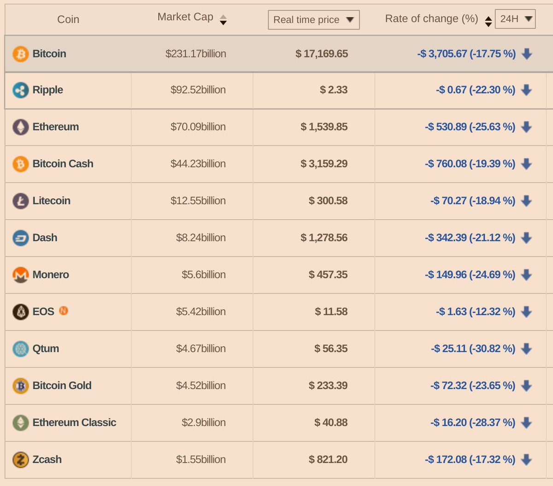553x486 pixels.
Task: Click Qtum change -$ 25.11 (-30.82 %)
Action: [x=473, y=349]
